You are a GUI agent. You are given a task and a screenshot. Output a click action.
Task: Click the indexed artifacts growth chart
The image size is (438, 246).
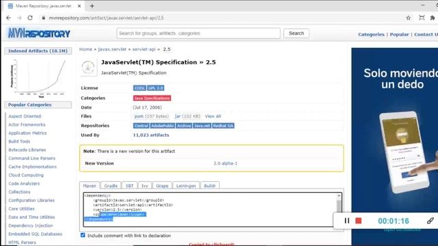pyautogui.click(x=38, y=79)
